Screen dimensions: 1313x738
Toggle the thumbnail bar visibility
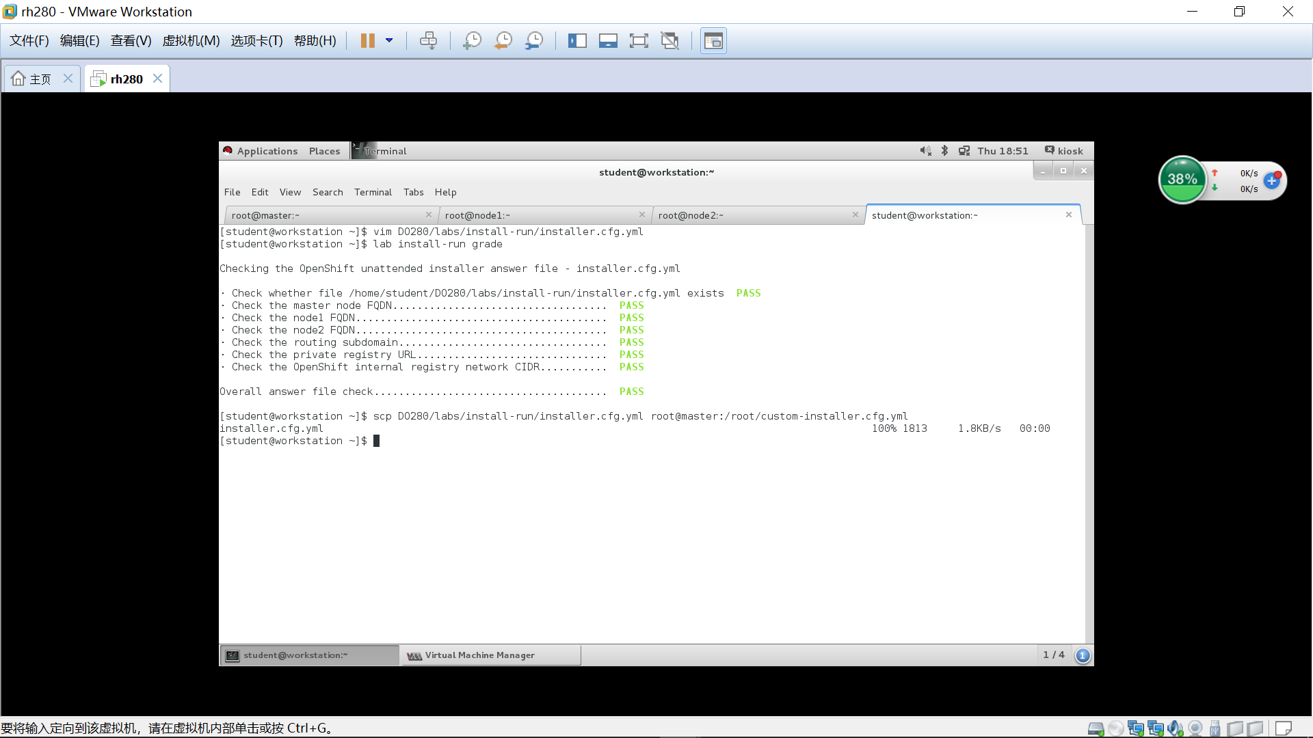click(x=608, y=40)
